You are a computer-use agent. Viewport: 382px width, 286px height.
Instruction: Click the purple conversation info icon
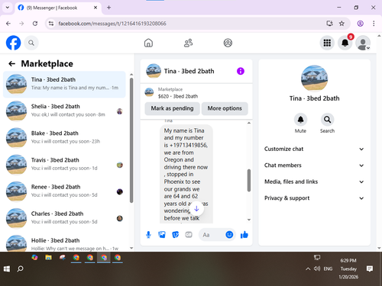click(241, 71)
